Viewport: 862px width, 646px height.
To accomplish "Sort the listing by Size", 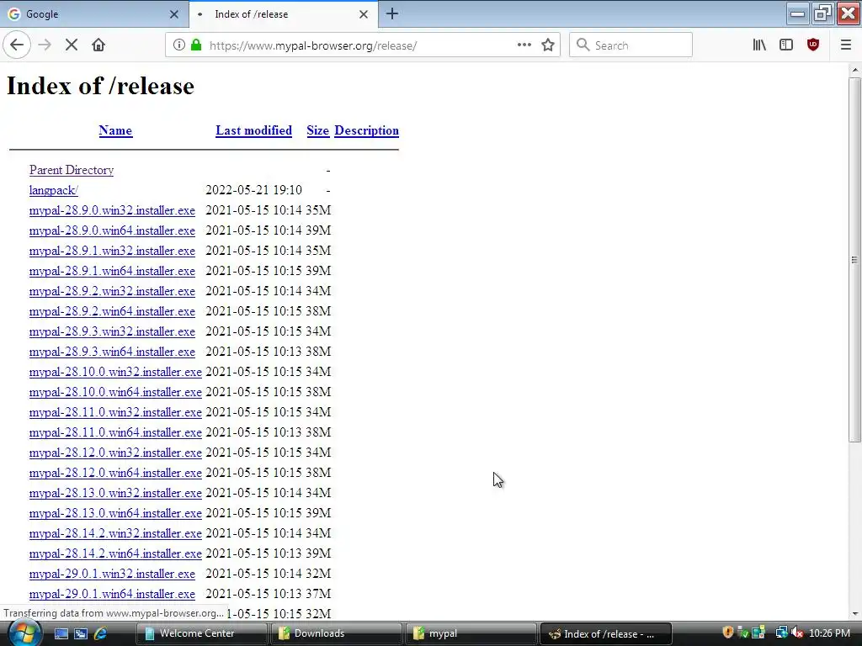I will (317, 130).
